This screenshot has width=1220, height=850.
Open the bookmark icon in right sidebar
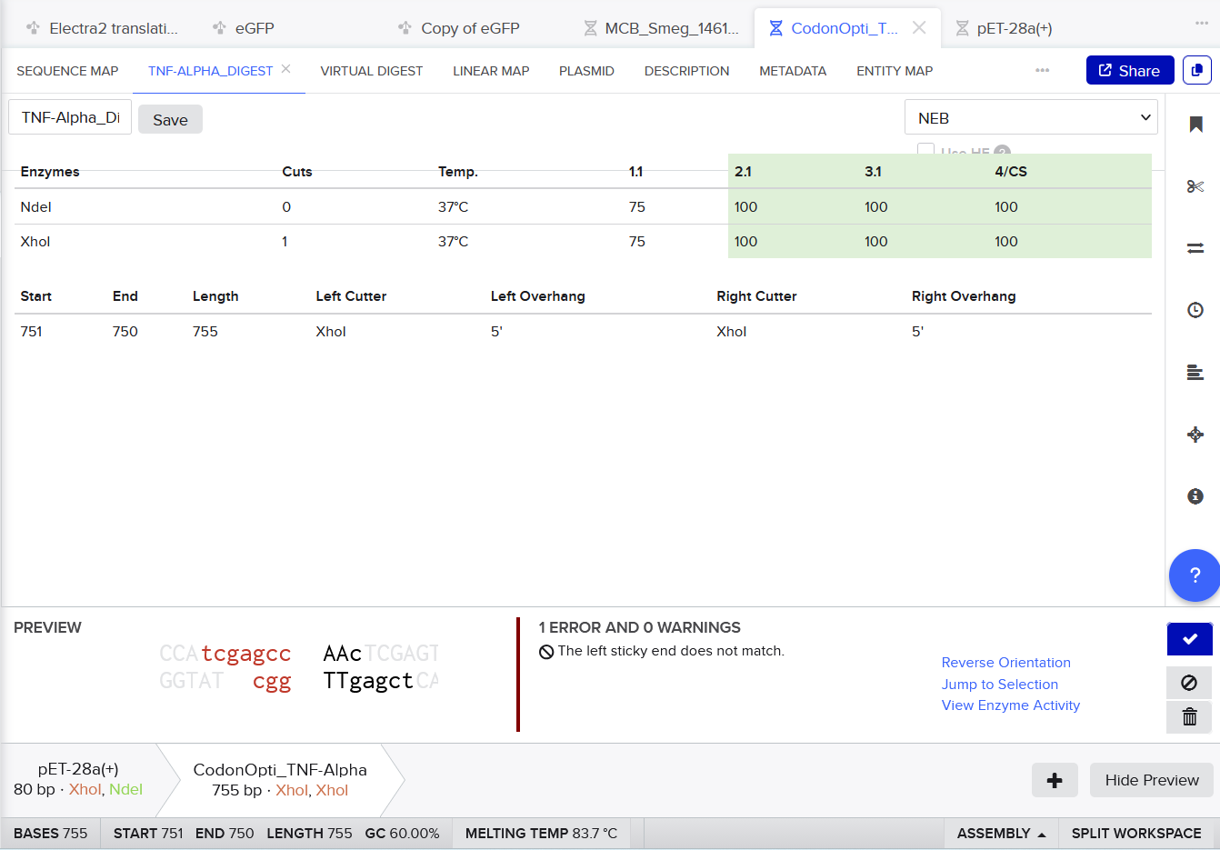pos(1195,125)
